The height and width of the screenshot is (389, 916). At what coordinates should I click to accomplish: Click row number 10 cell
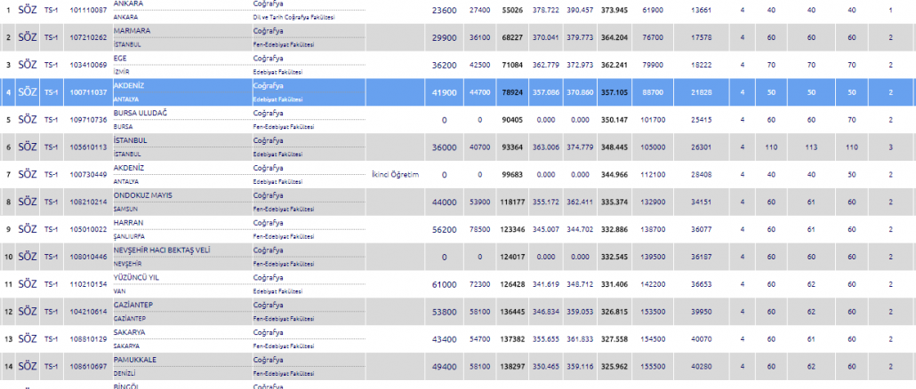[8, 257]
